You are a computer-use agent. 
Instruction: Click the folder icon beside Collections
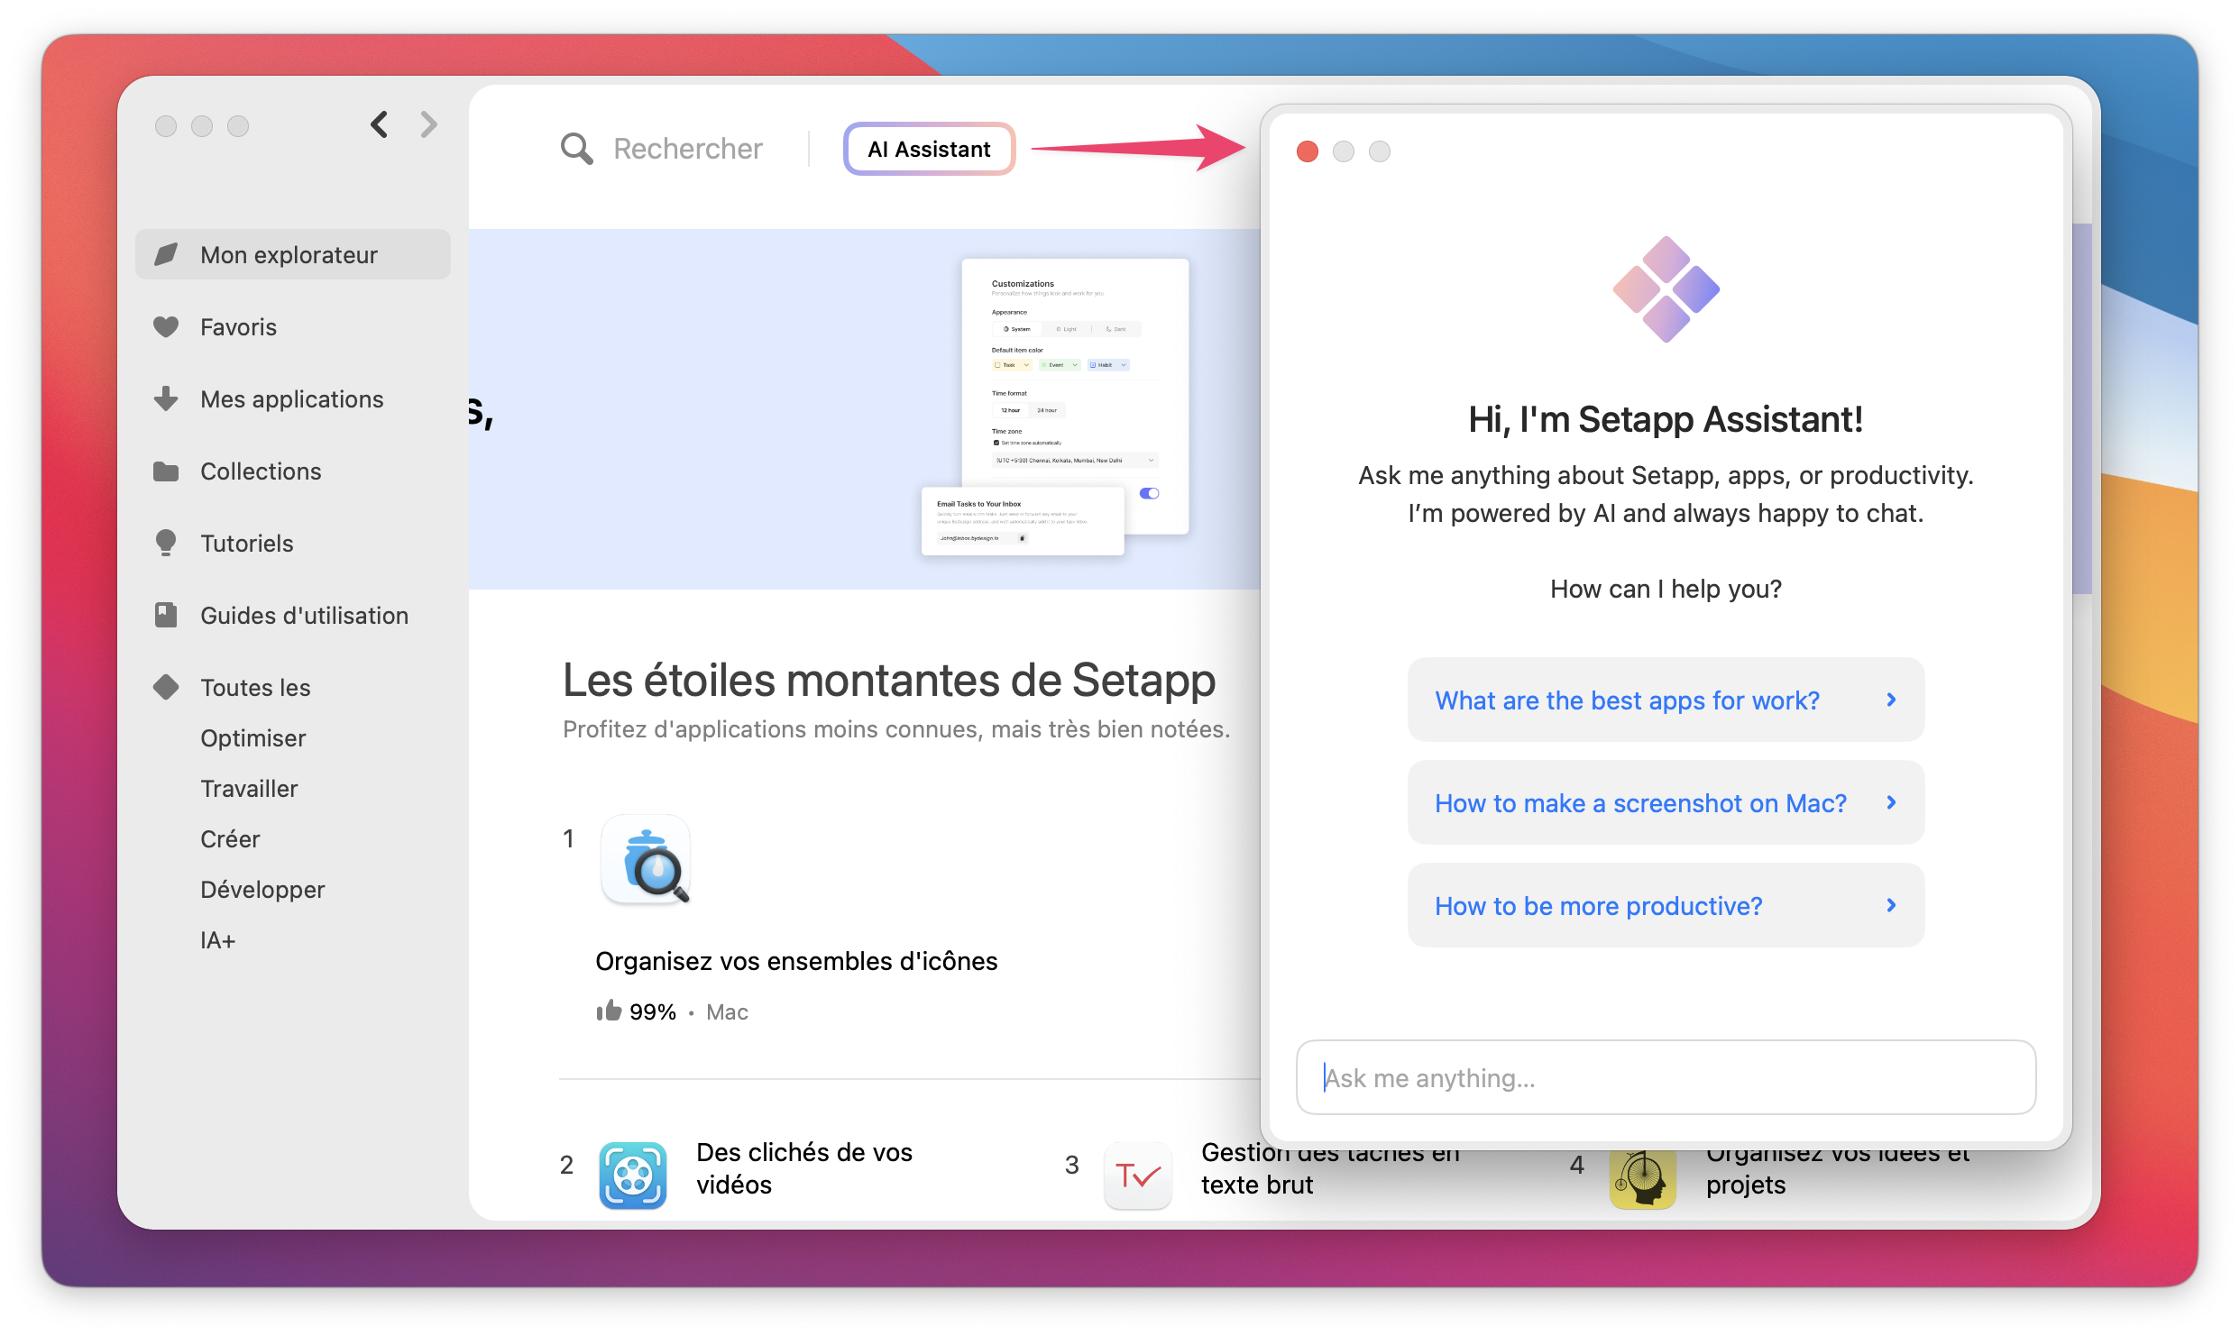166,471
